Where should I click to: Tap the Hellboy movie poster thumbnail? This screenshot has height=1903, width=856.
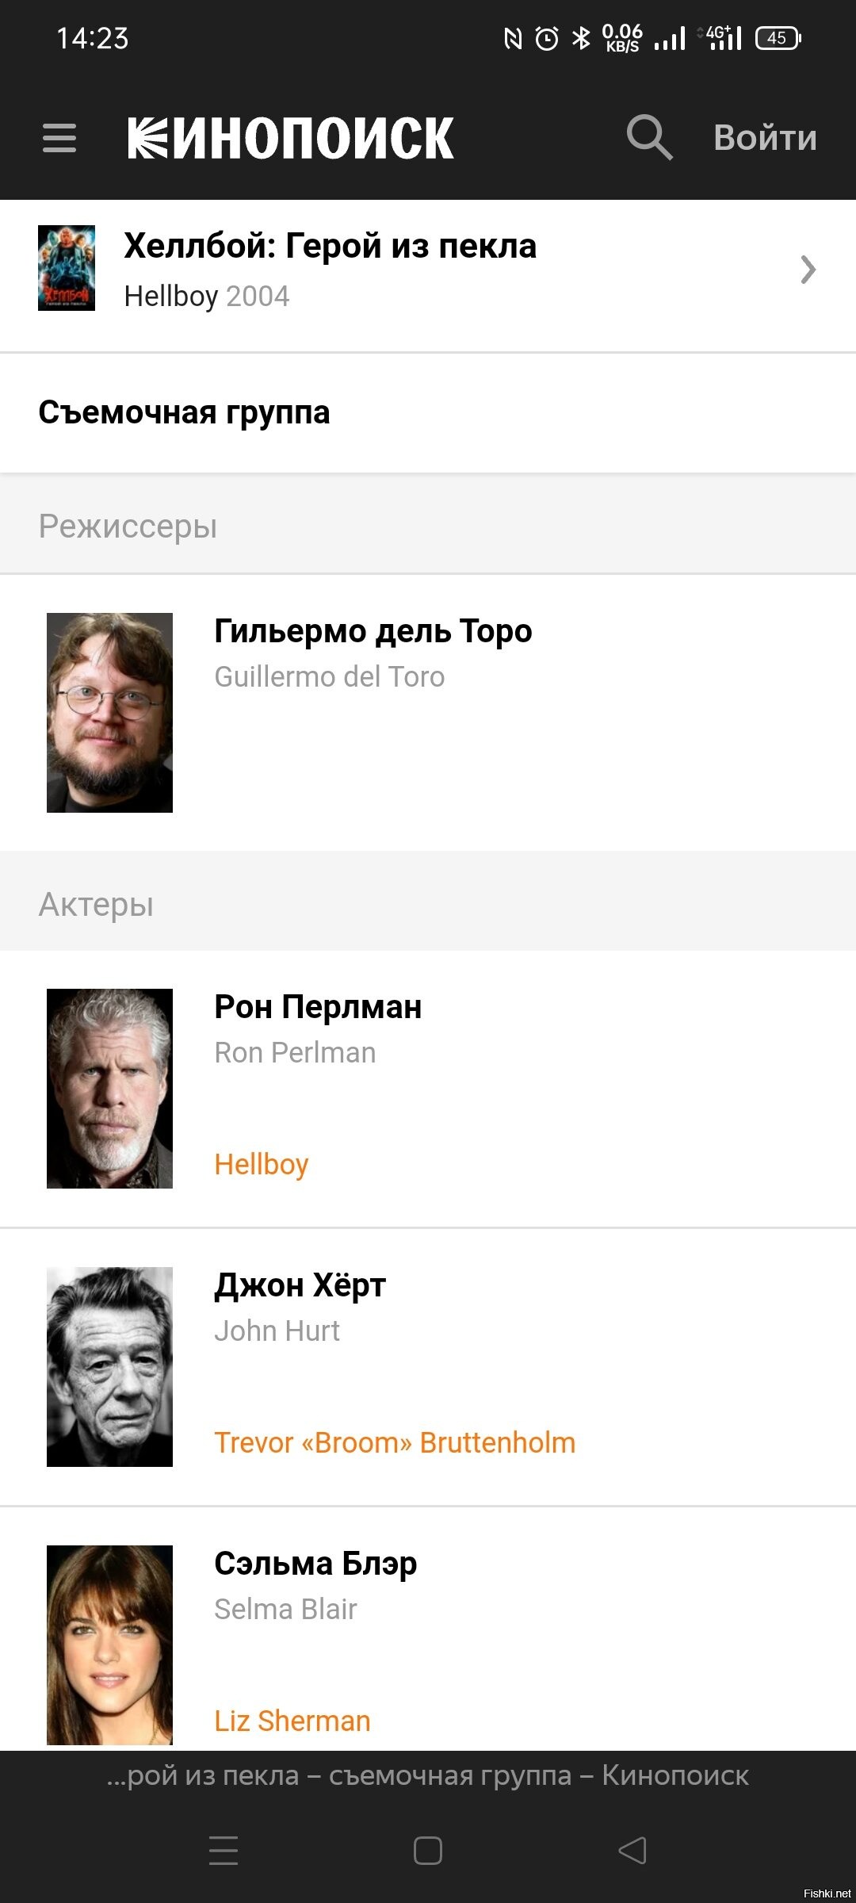click(67, 268)
